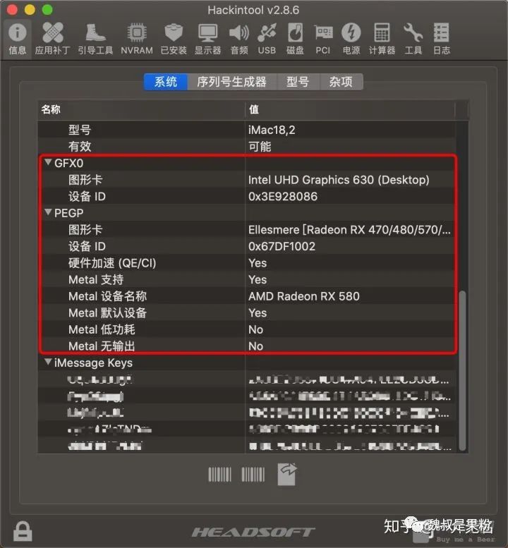Viewport: 508px width, 548px height.
Task: Open the NVRAM chip icon
Action: click(137, 39)
